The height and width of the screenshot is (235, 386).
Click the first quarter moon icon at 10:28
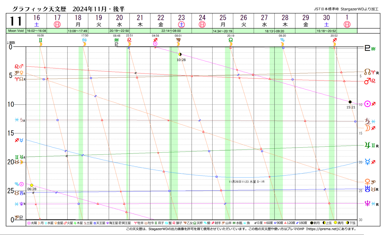coord(180,54)
